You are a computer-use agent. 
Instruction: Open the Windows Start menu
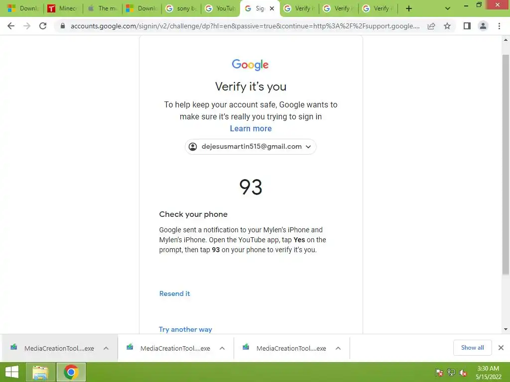tap(12, 372)
